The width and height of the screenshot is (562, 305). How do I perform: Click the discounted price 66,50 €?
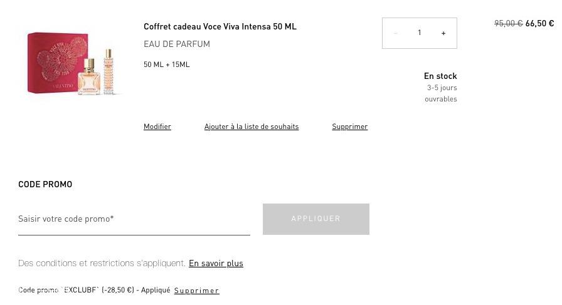tap(540, 24)
